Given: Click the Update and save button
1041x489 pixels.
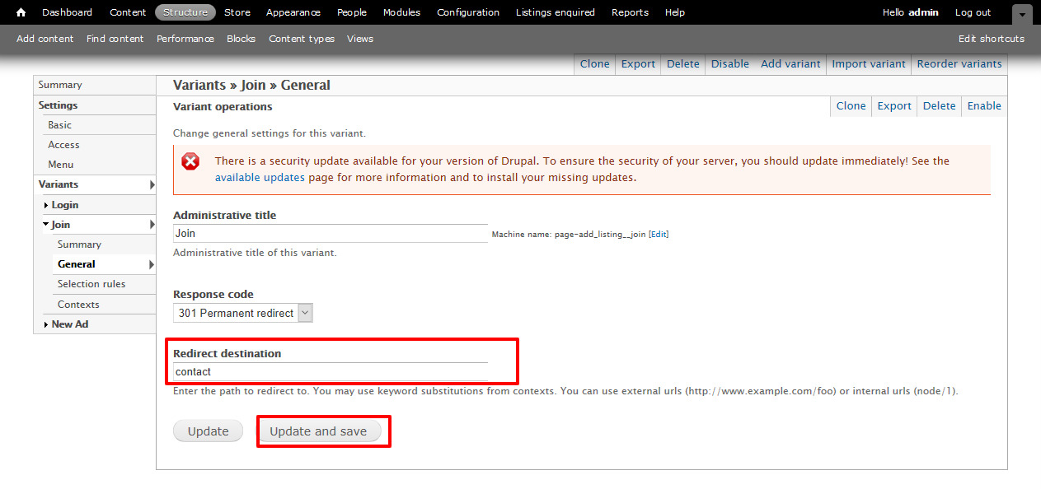Looking at the screenshot, I should [318, 431].
